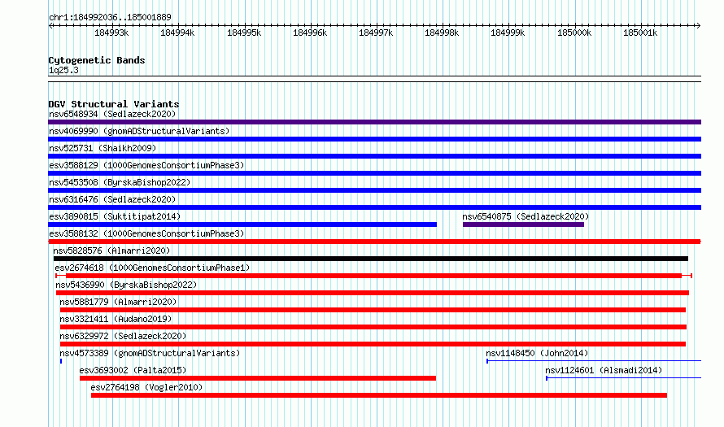Open variant label nsv5453508 (ByrskaBishop2022)
The width and height of the screenshot is (724, 427).
point(120,182)
